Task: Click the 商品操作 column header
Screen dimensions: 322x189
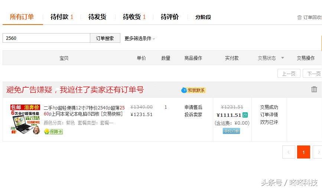Action: coord(193,58)
